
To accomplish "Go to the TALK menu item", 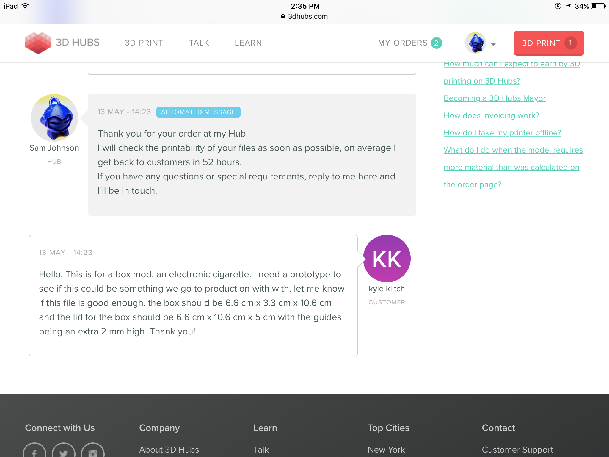I will click(199, 43).
